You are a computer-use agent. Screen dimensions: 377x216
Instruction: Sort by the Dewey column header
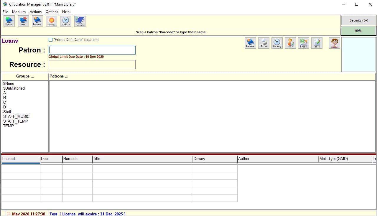(x=215, y=159)
